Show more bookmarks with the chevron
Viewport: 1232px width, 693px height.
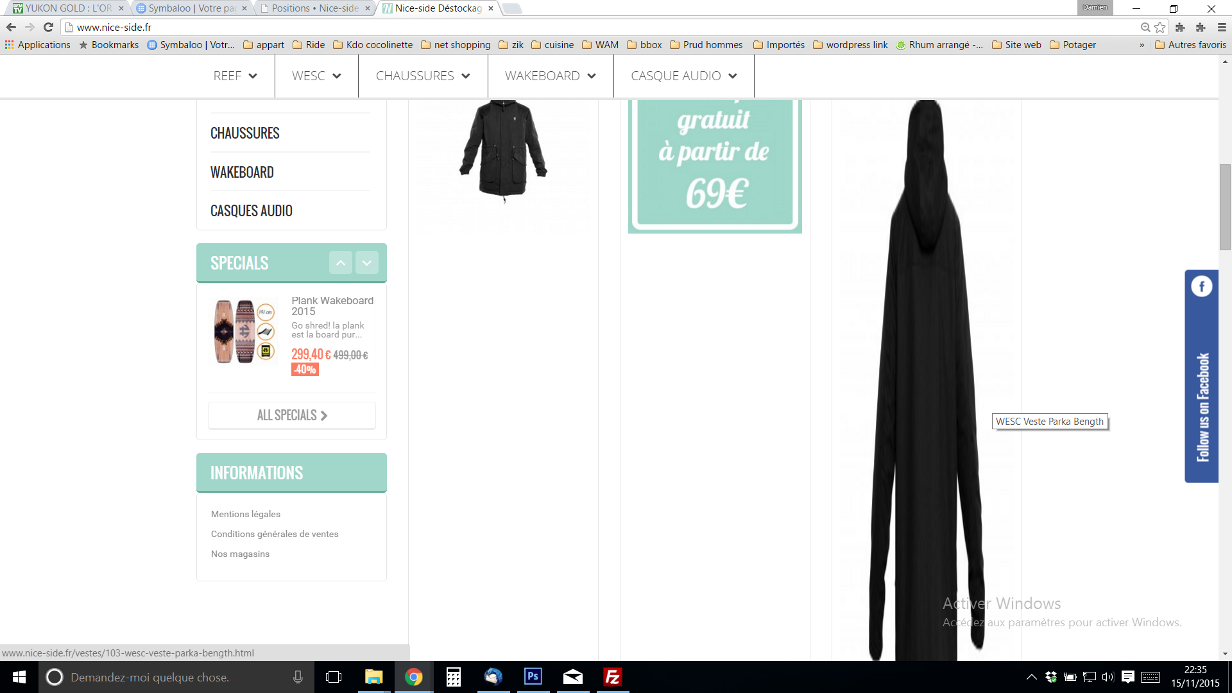[x=1142, y=45]
